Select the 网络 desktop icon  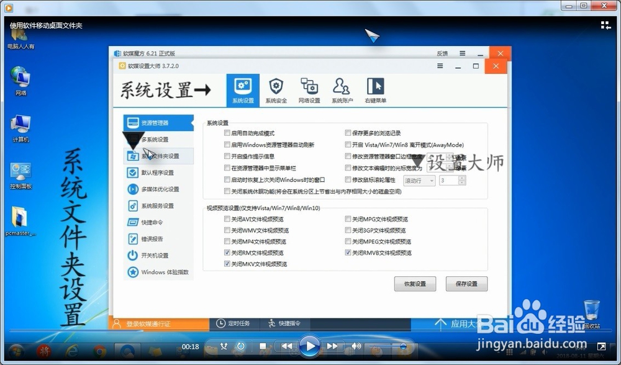20,81
